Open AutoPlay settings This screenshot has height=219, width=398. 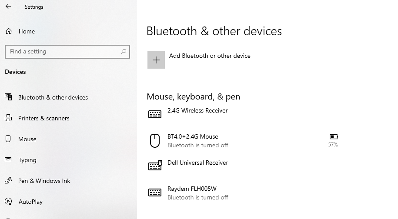[x=30, y=202]
